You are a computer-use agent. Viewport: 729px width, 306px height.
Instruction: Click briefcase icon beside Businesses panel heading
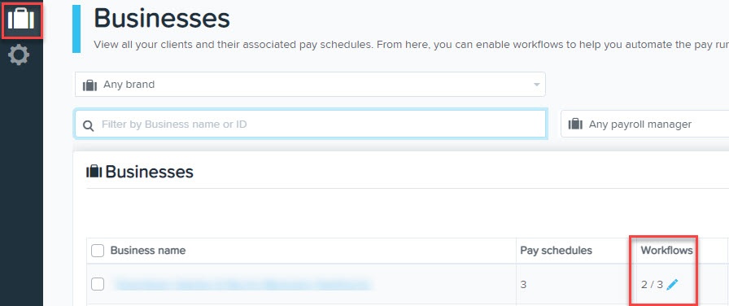click(x=94, y=172)
